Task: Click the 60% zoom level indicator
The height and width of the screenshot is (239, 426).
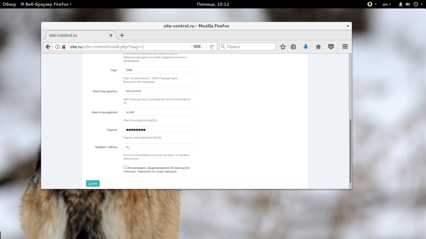Action: [197, 47]
